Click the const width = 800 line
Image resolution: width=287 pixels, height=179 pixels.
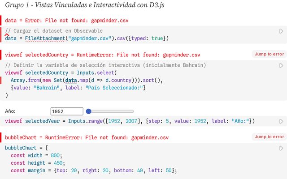[36, 155]
